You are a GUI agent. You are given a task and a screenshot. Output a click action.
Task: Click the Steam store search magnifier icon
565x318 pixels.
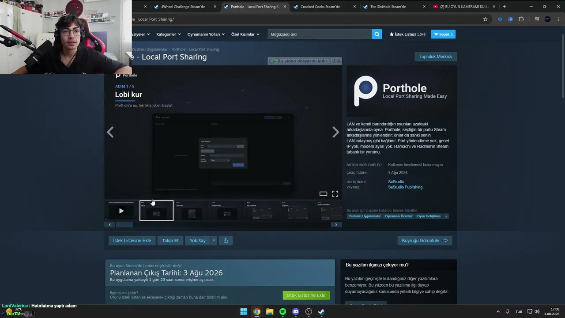click(377, 34)
